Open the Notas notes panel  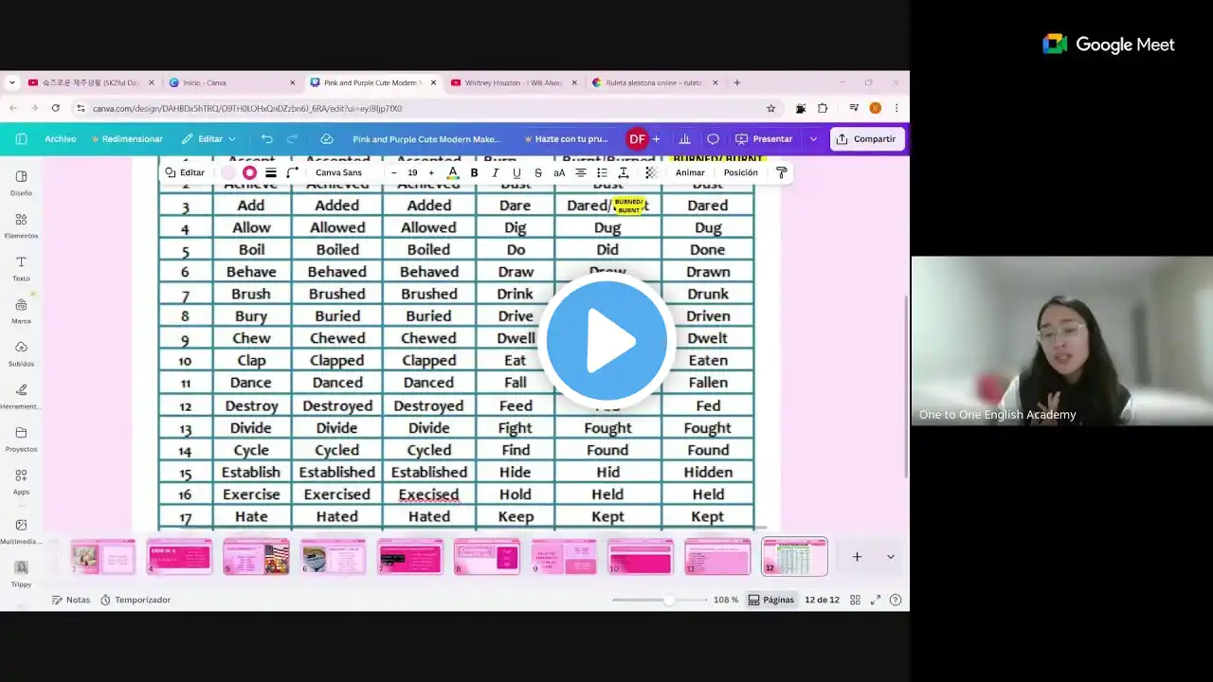tap(71, 600)
